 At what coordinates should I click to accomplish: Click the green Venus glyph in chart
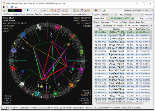pos(50,87)
